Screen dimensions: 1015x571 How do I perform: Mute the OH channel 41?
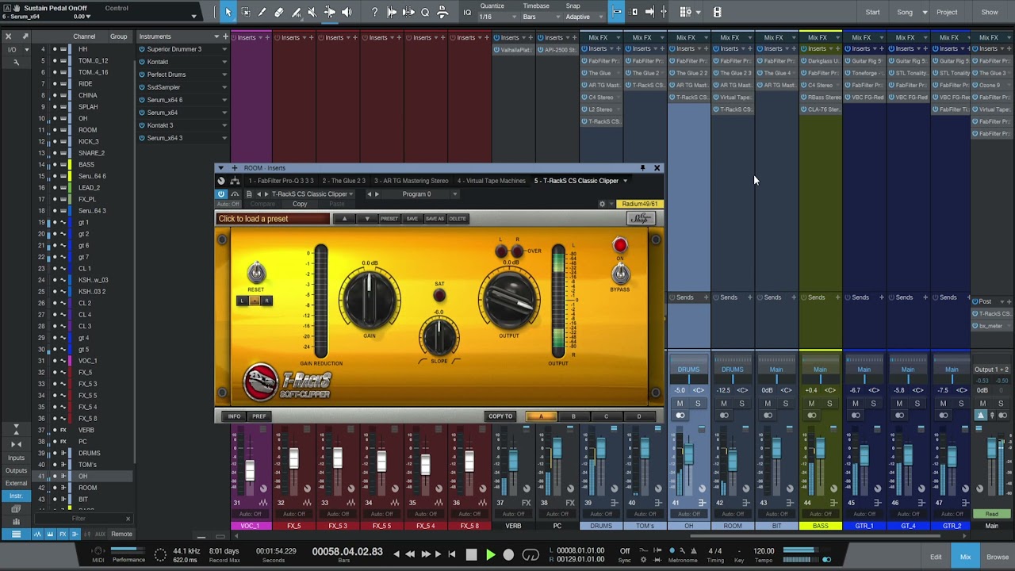pos(680,404)
